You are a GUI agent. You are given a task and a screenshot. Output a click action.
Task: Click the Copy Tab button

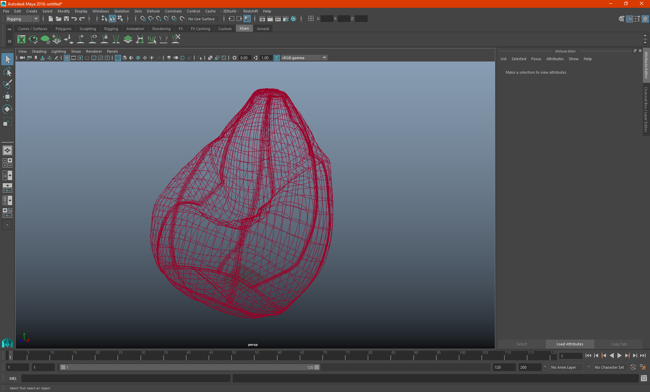click(619, 344)
